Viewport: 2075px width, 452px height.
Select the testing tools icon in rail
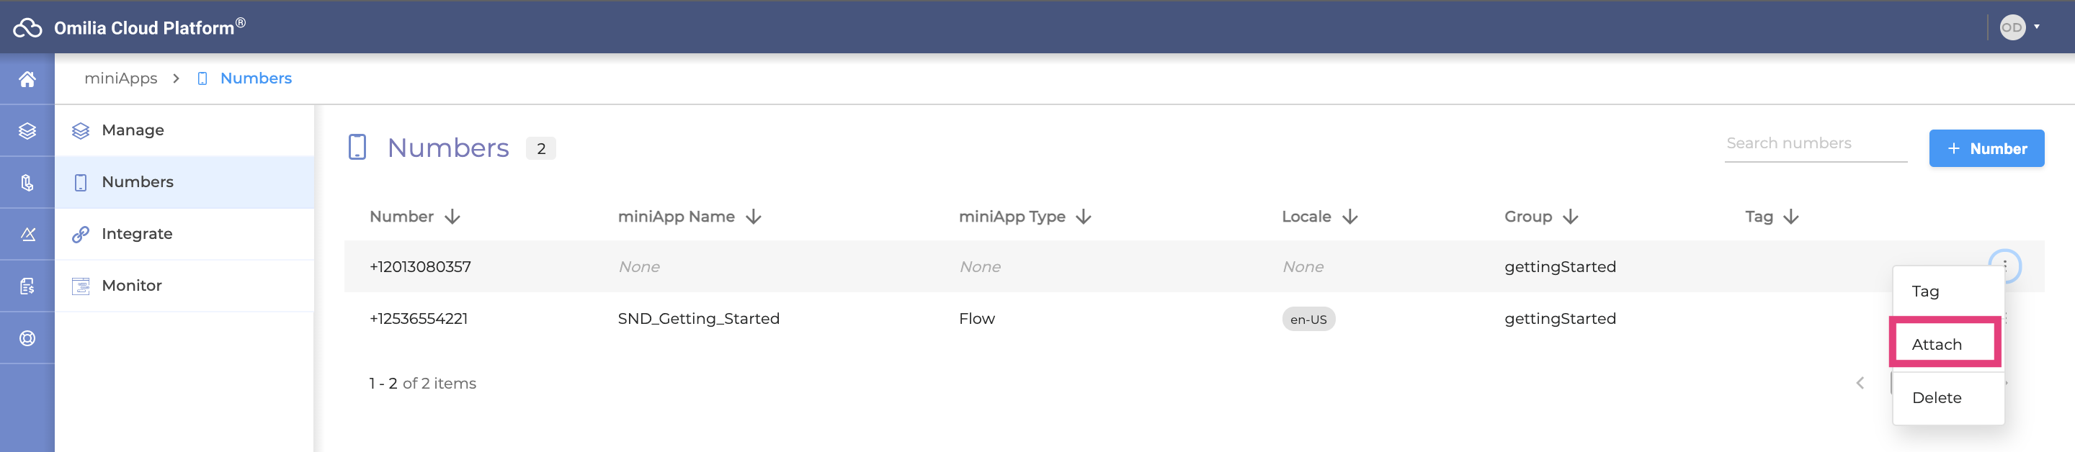click(x=27, y=234)
